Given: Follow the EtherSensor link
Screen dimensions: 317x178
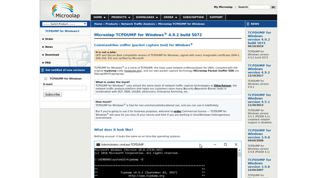Looking at the screenshot, I should [223, 86].
